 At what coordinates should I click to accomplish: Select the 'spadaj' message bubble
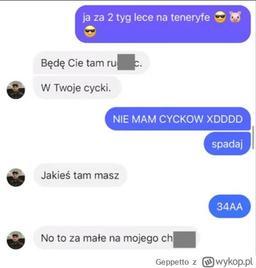pos(227,144)
